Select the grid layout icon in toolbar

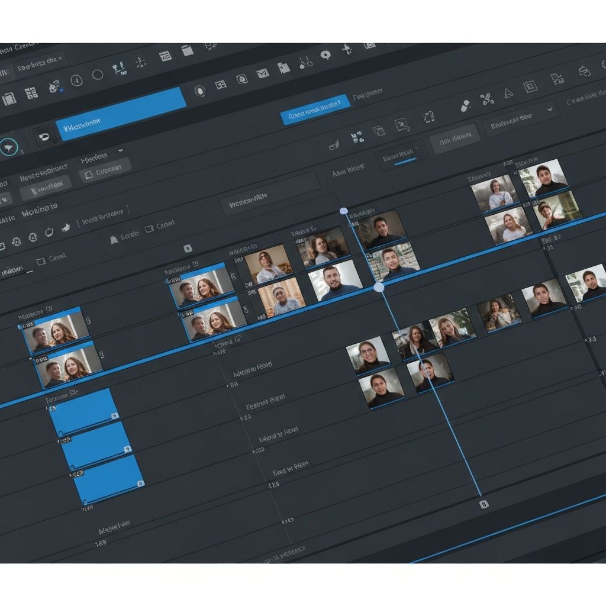tap(31, 93)
